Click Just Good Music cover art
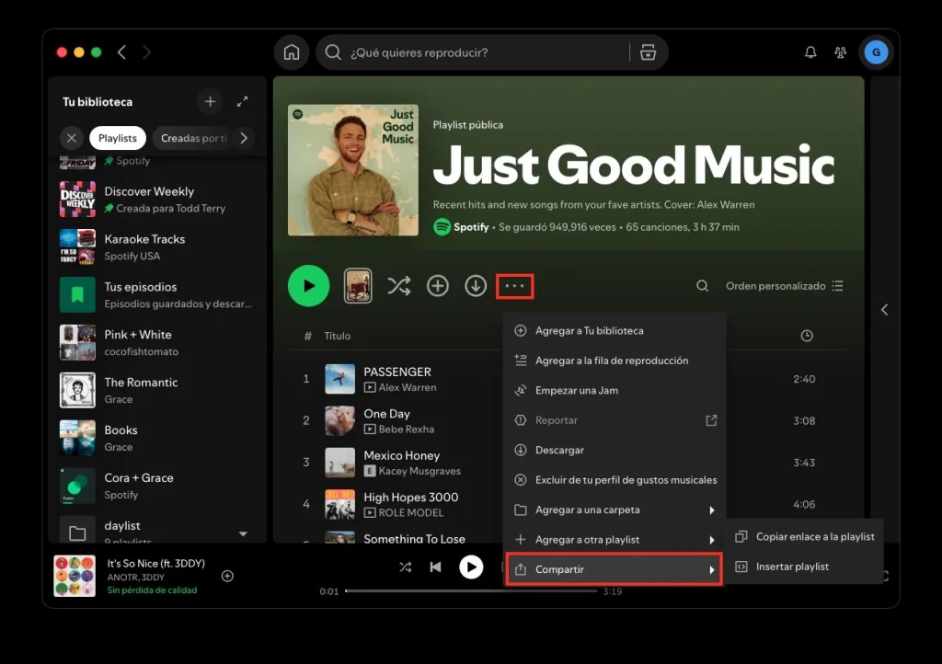The image size is (942, 664). point(353,170)
